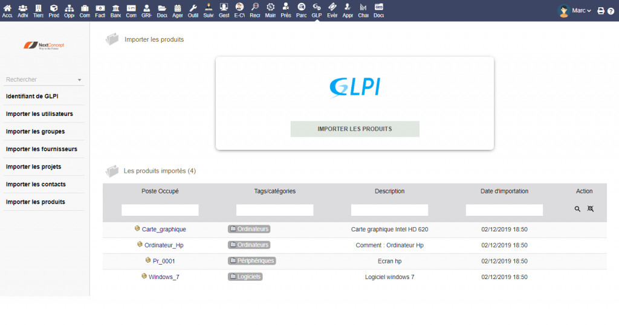Open the Windows_7 product link
This screenshot has height=325, width=619.
(164, 277)
